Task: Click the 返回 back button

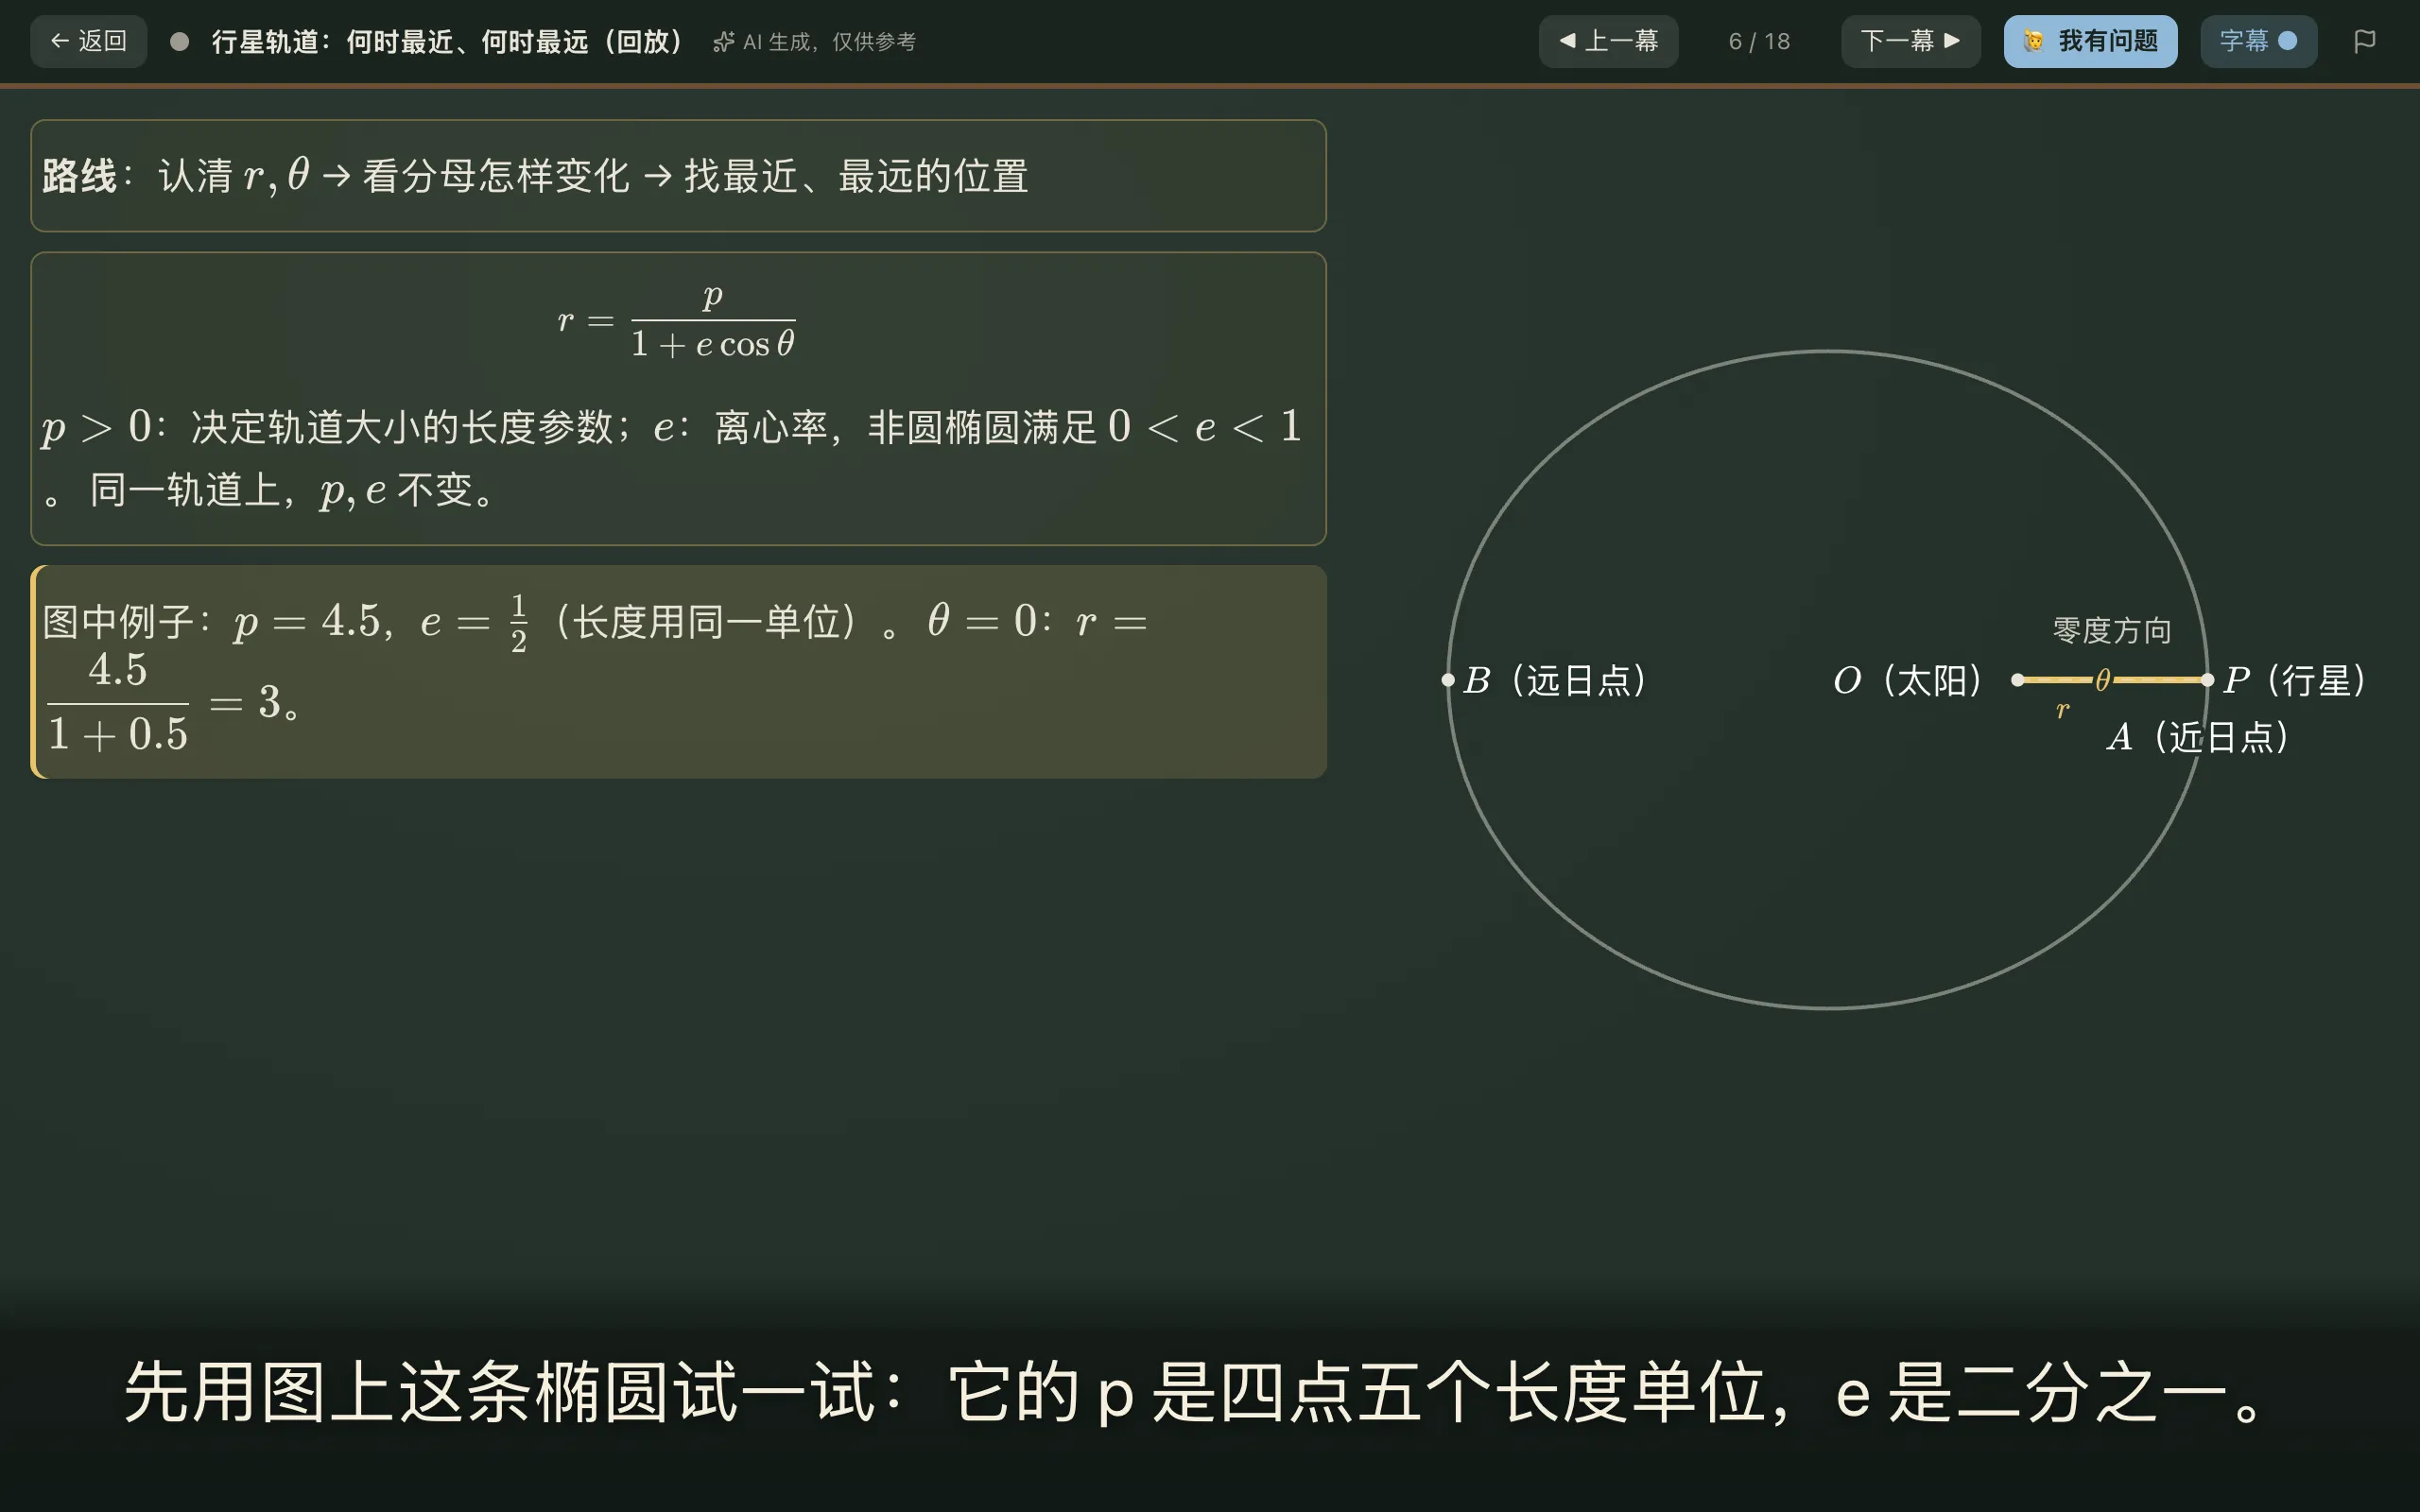Action: (88, 41)
